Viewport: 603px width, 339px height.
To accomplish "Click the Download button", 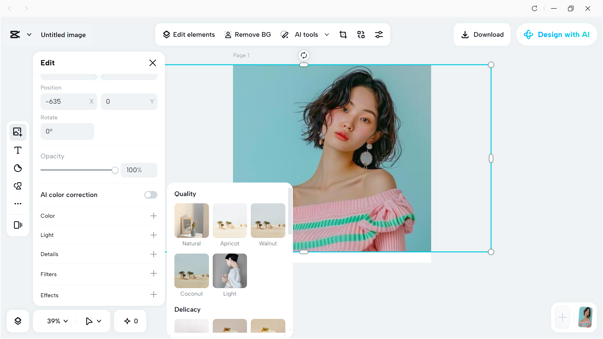I will tap(482, 34).
